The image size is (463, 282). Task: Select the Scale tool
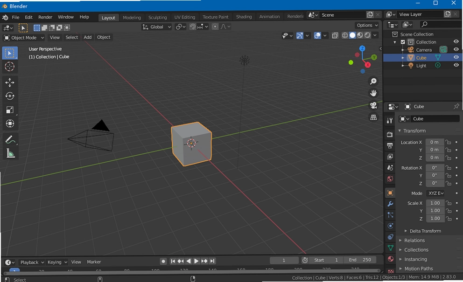pos(10,110)
